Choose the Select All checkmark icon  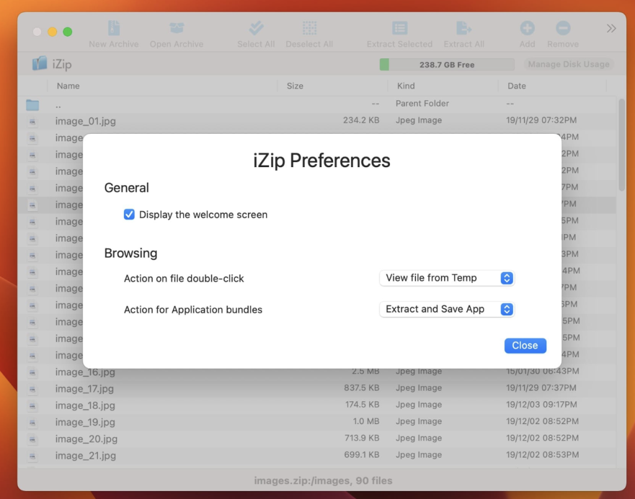click(256, 28)
